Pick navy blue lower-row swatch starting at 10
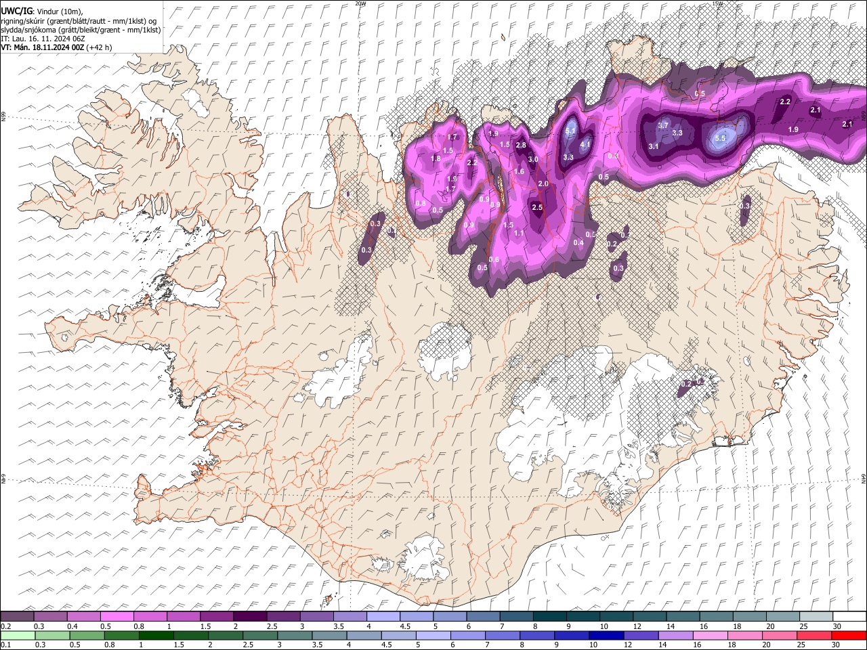 tap(606, 635)
